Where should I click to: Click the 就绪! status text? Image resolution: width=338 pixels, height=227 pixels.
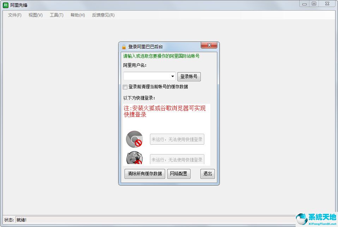[21, 220]
